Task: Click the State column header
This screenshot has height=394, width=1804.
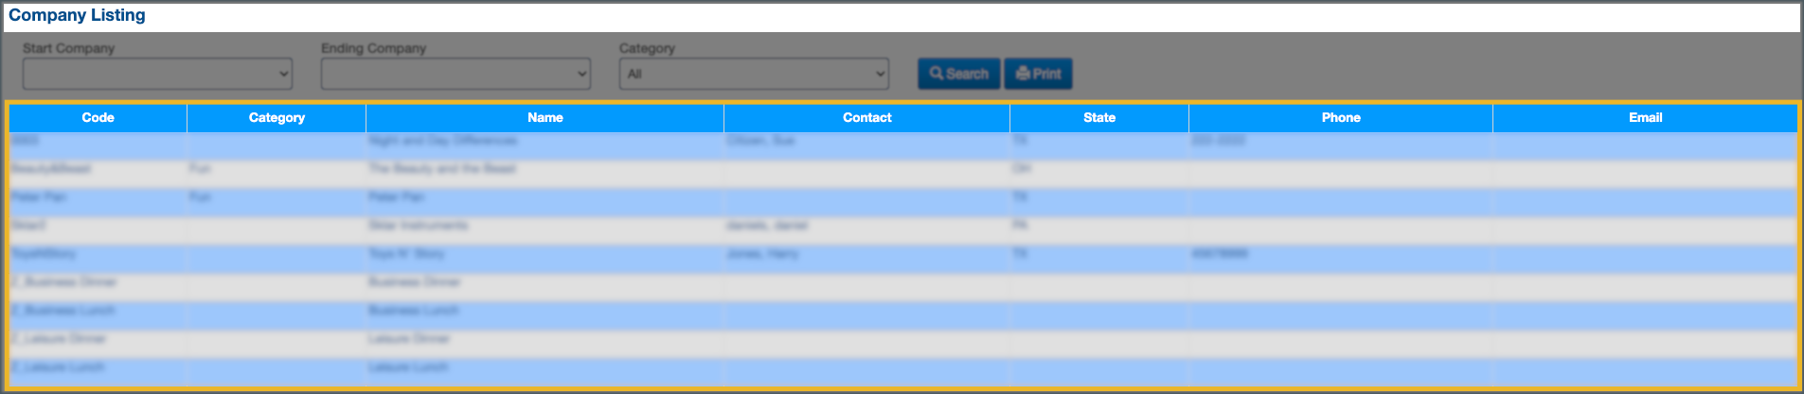Action: 1098,118
